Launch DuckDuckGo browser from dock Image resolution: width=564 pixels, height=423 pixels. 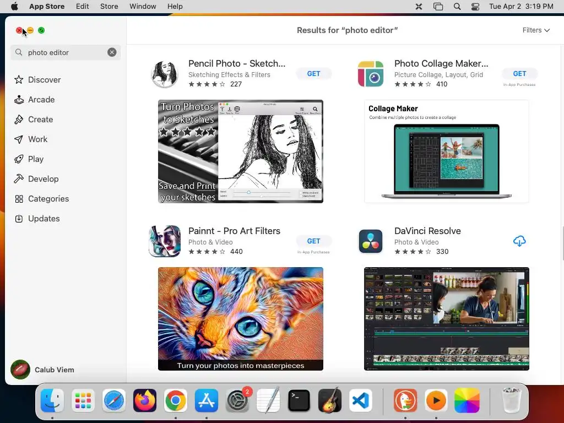405,400
